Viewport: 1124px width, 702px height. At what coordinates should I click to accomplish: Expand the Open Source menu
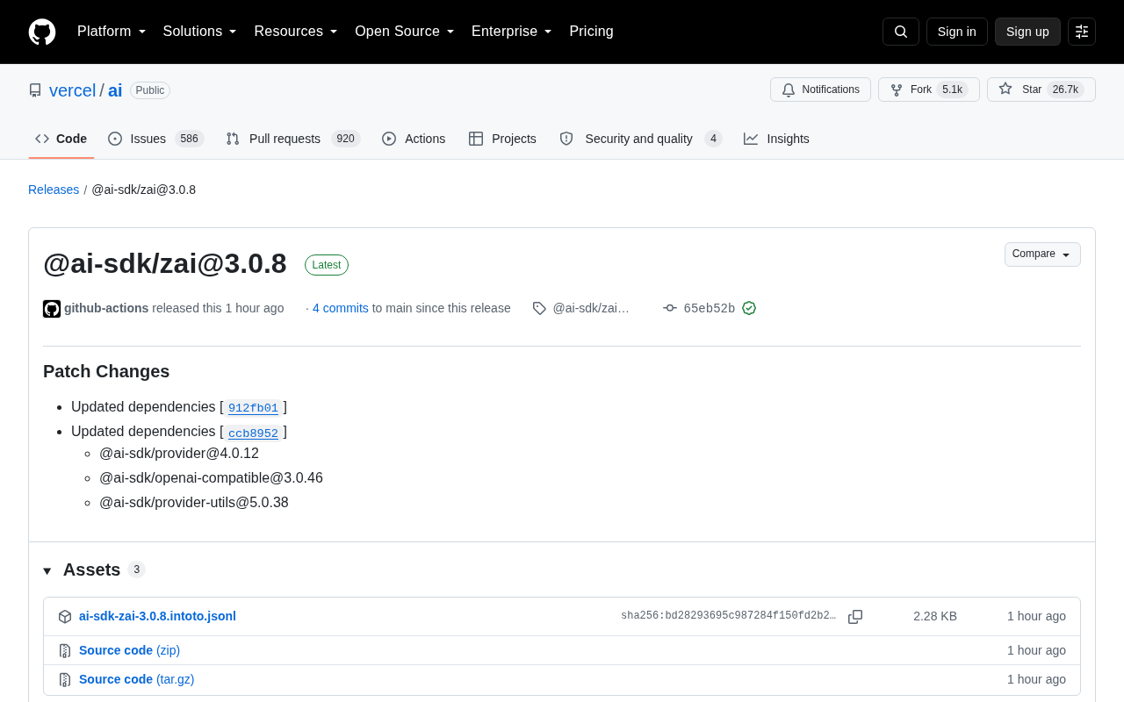point(405,32)
